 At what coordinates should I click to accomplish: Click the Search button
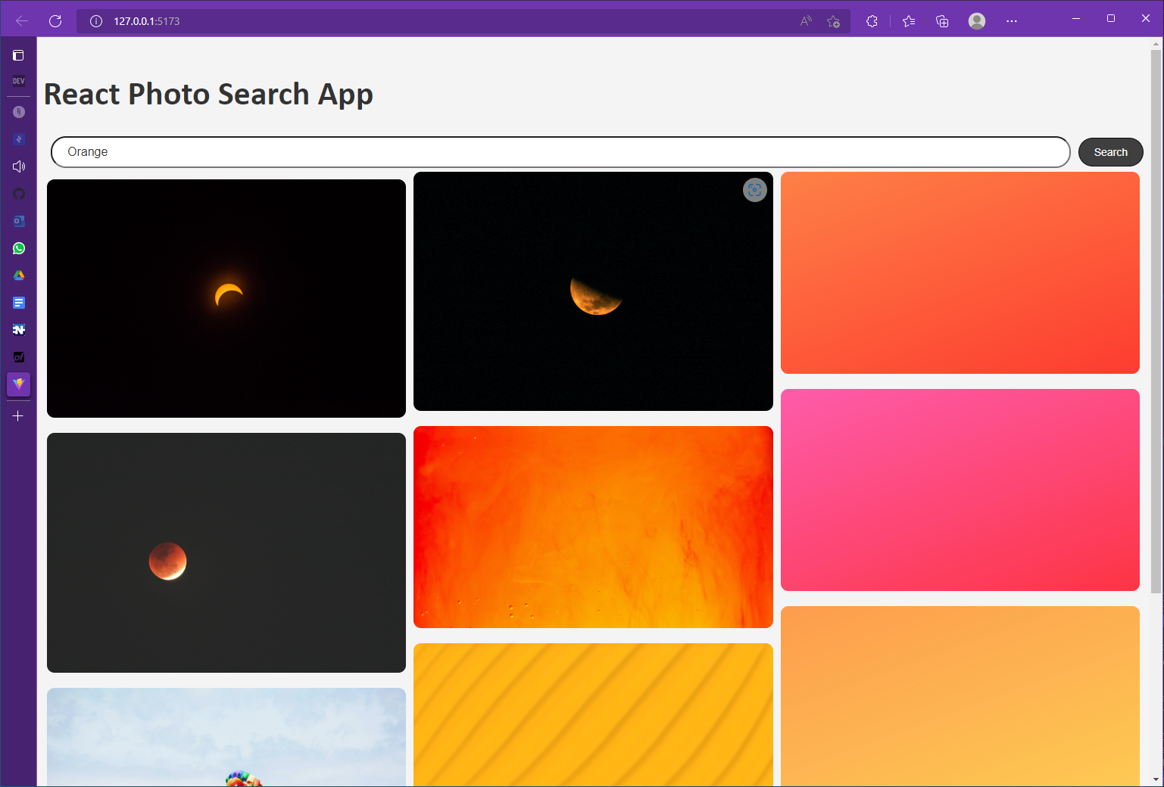pyautogui.click(x=1110, y=151)
